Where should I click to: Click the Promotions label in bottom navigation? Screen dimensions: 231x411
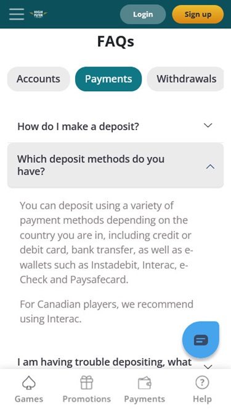[86, 399]
